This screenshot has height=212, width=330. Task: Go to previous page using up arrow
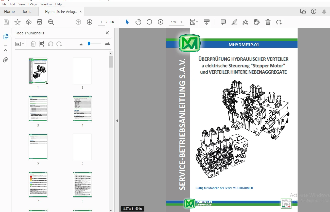(x=78, y=22)
